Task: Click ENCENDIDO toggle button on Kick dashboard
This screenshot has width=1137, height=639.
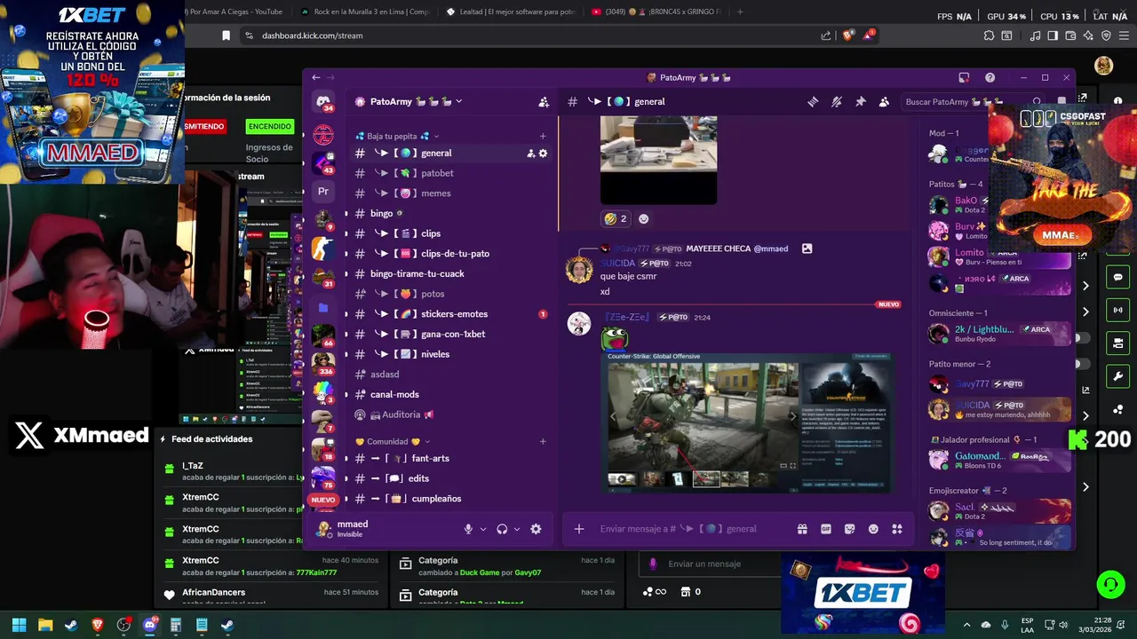Action: (269, 126)
